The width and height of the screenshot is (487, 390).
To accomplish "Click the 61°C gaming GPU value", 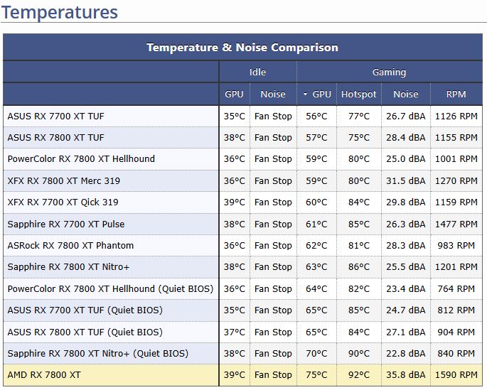I will 316,224.
